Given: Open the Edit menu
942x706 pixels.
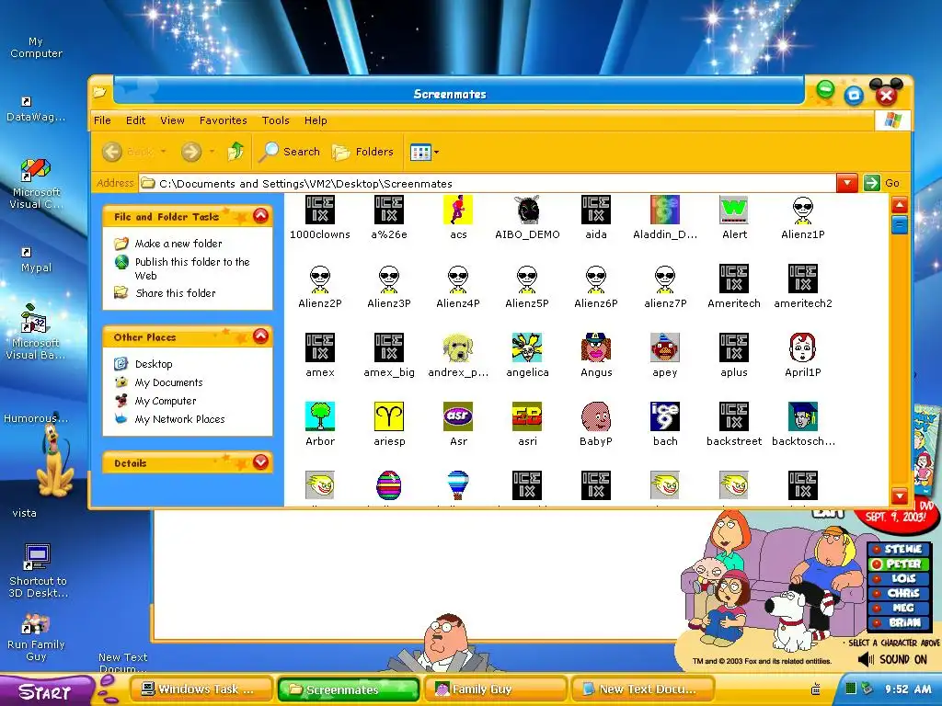Looking at the screenshot, I should tap(135, 120).
